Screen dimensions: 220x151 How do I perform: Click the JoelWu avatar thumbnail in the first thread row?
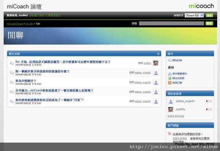156,63
